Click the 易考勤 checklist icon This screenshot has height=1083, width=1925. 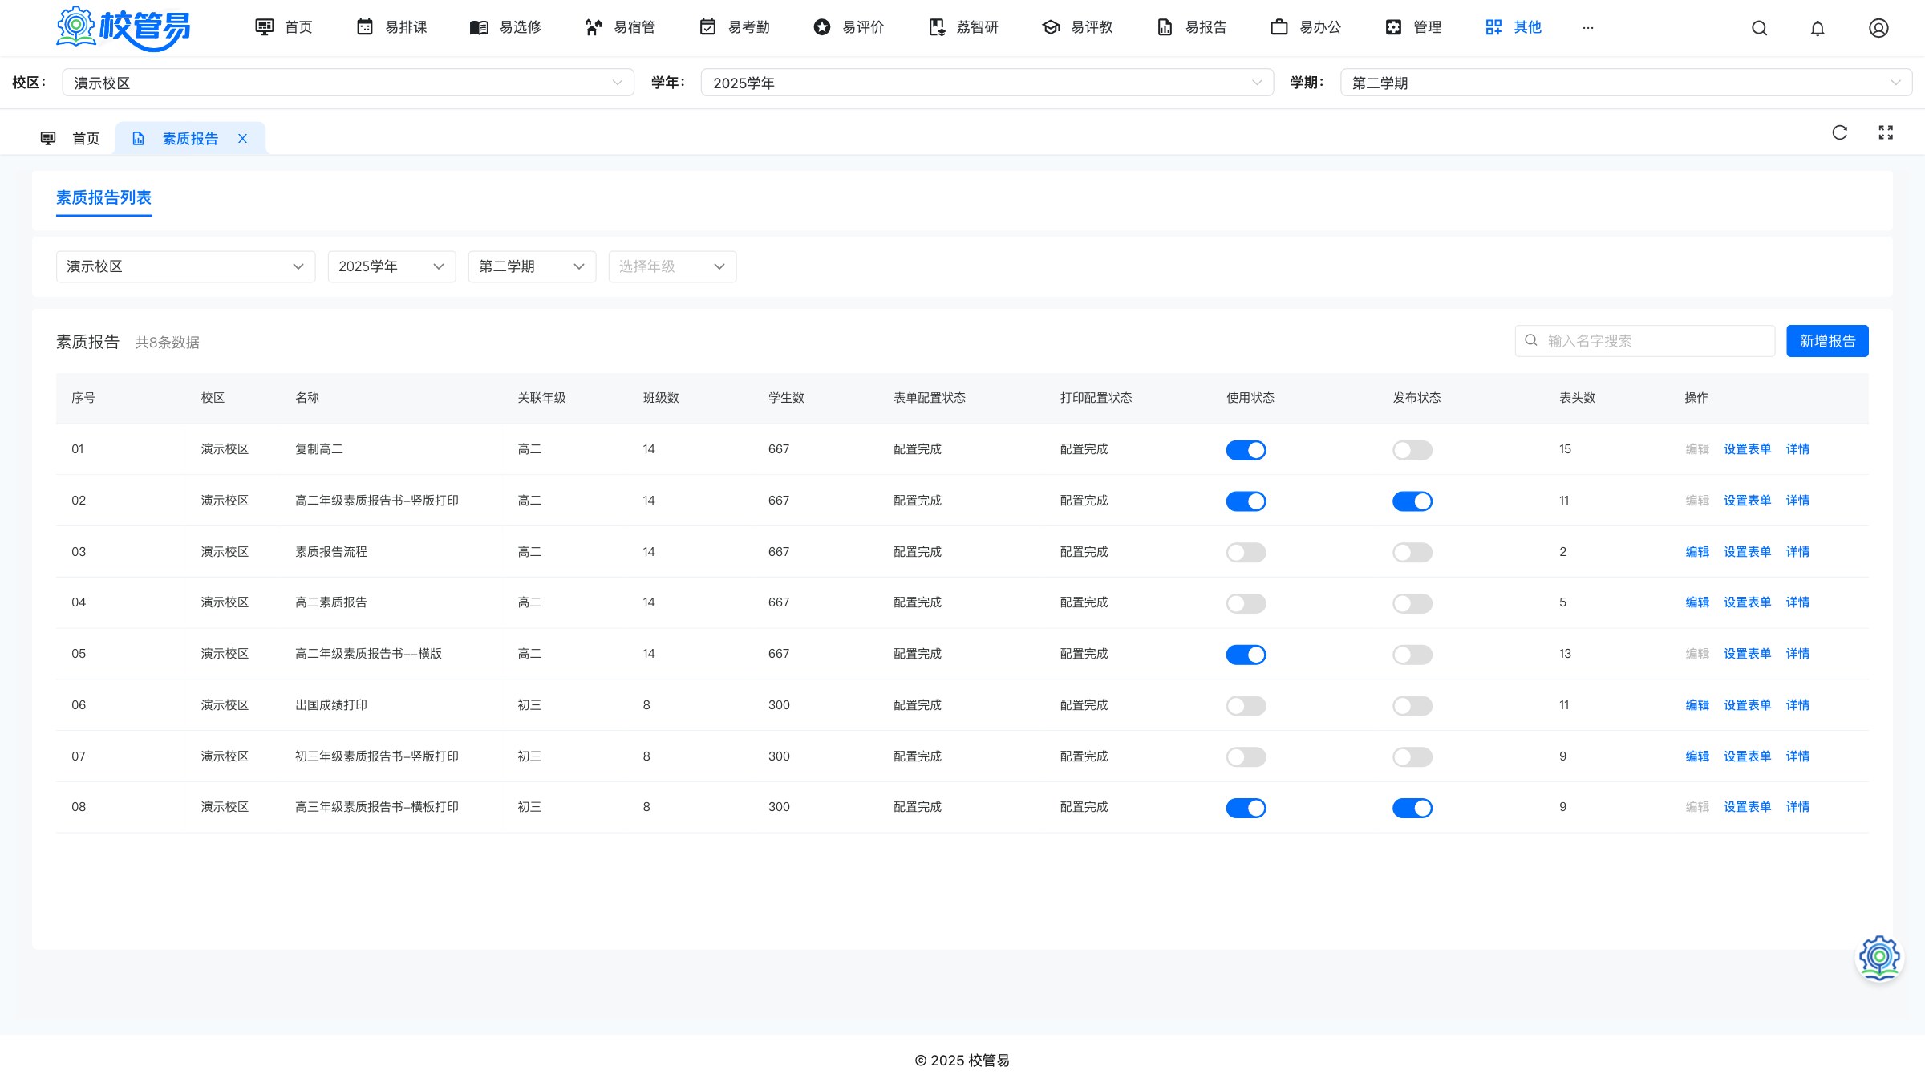[x=707, y=27]
